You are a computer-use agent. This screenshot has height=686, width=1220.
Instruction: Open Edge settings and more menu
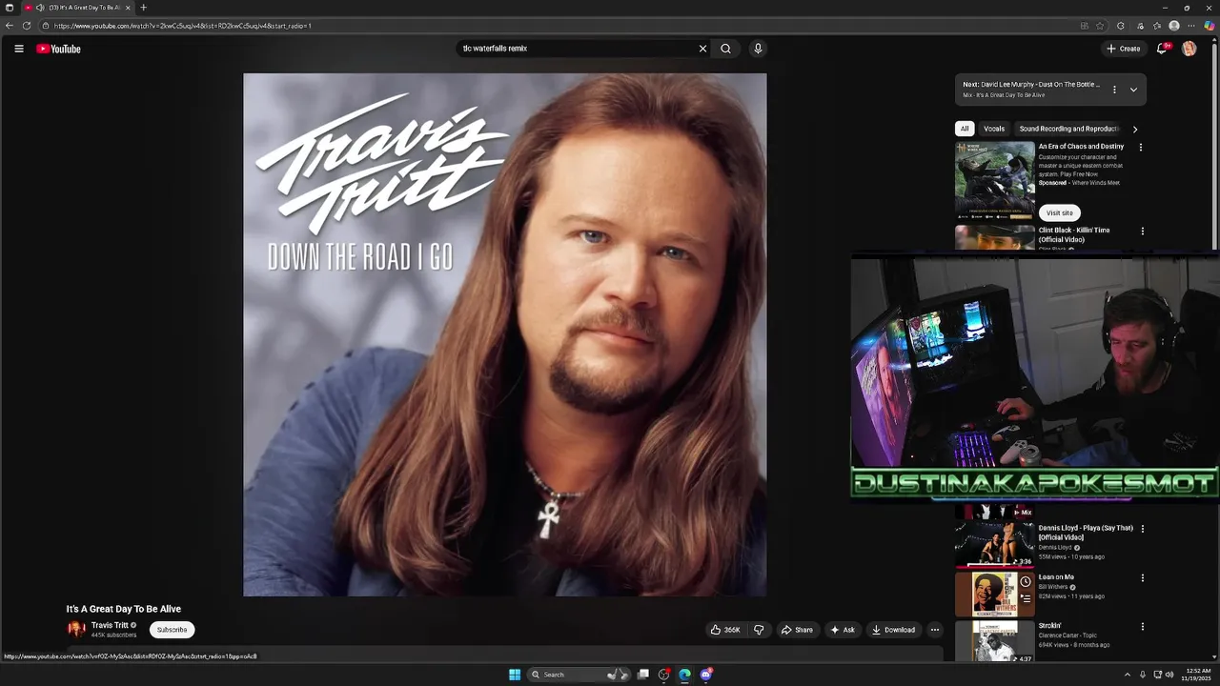1191,26
